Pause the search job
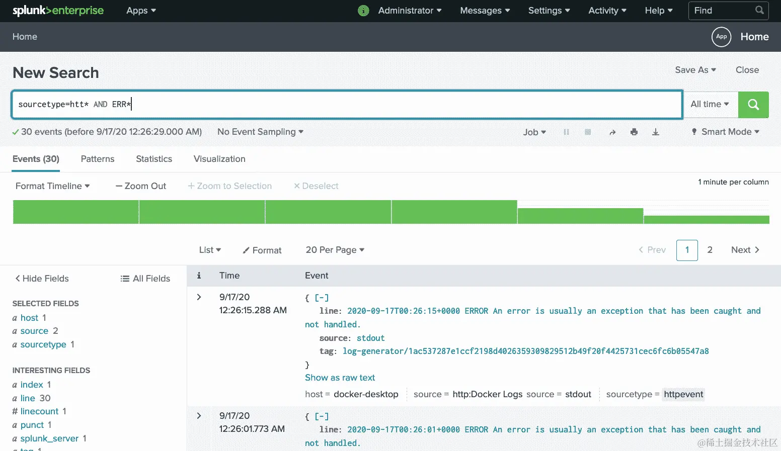The width and height of the screenshot is (781, 451). [x=566, y=132]
